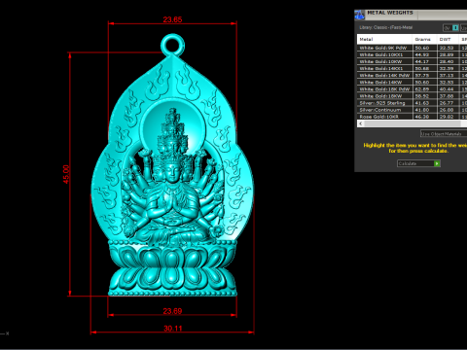Click the lotus base of the pendant
This screenshot has height=350, width=467.
pyautogui.click(x=172, y=269)
